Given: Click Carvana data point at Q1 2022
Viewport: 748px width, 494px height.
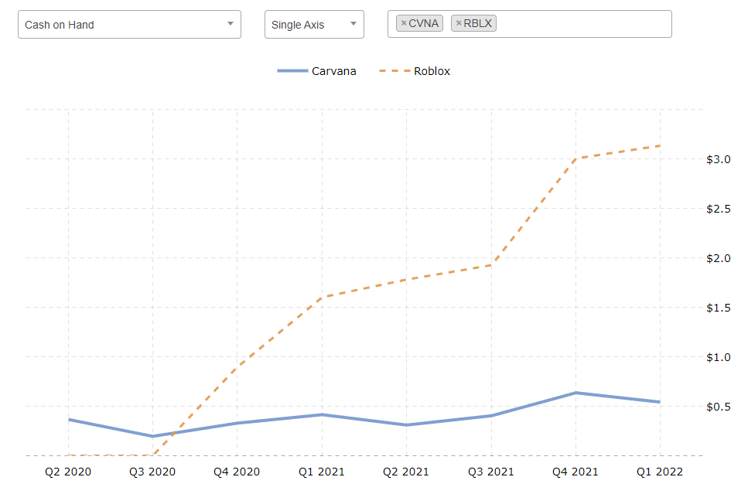Looking at the screenshot, I should click(661, 402).
